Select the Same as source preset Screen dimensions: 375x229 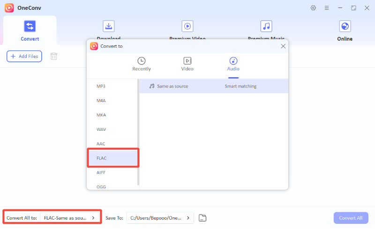point(214,86)
